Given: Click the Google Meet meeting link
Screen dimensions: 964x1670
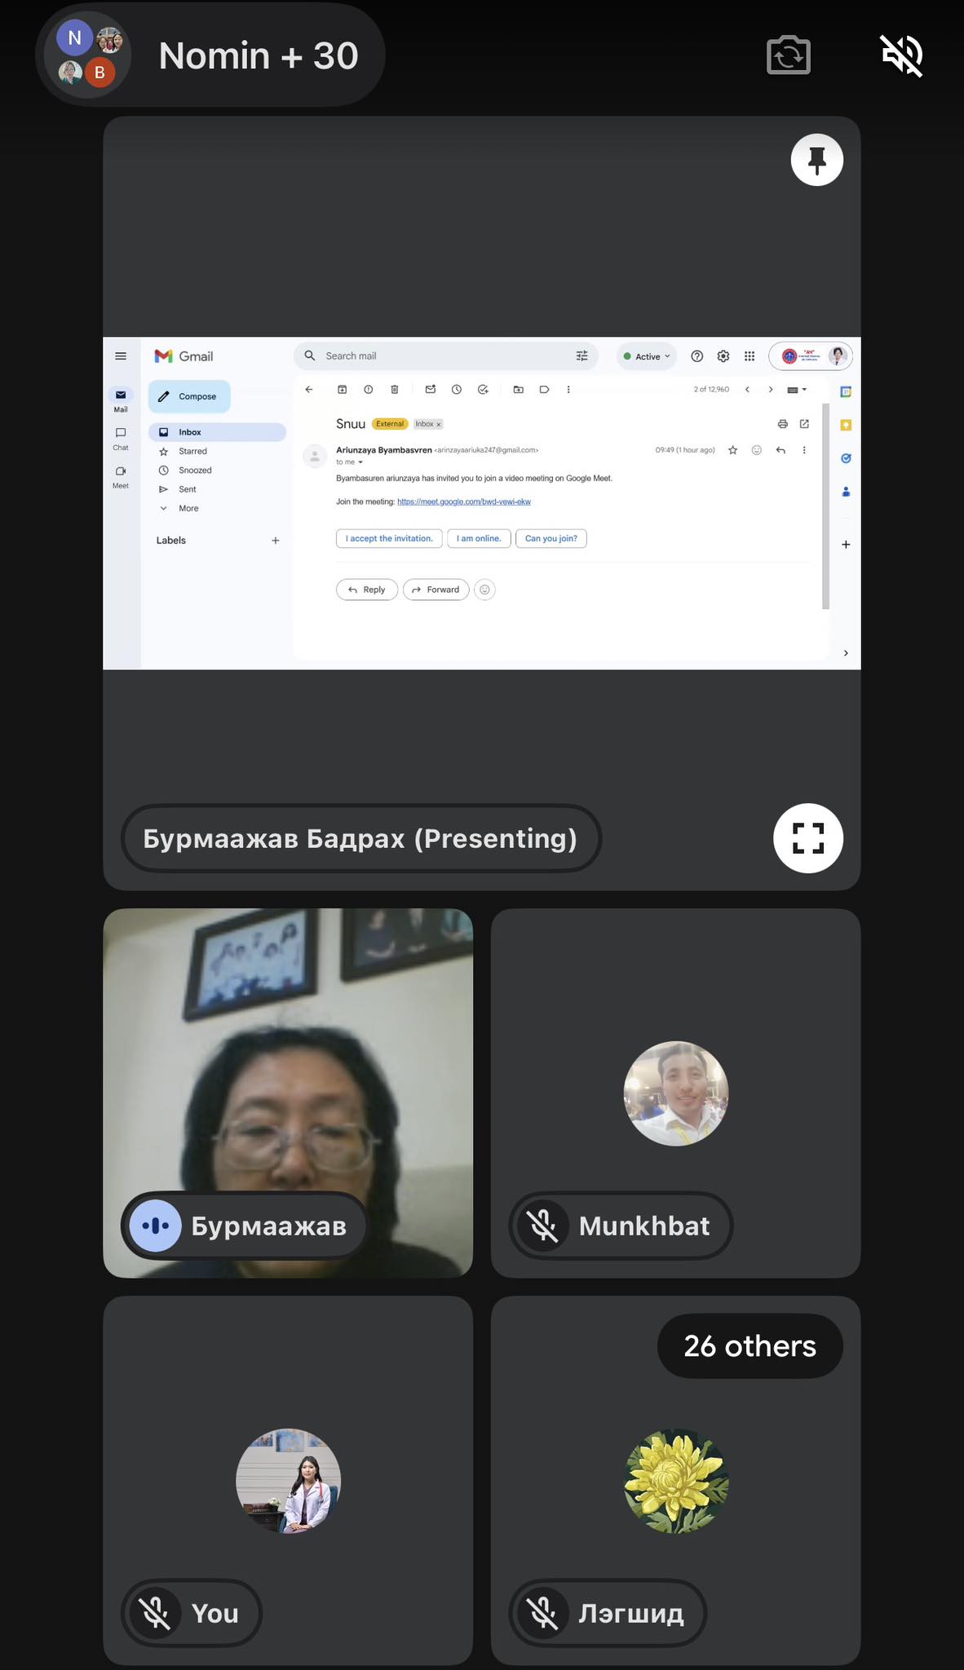Looking at the screenshot, I should (463, 501).
